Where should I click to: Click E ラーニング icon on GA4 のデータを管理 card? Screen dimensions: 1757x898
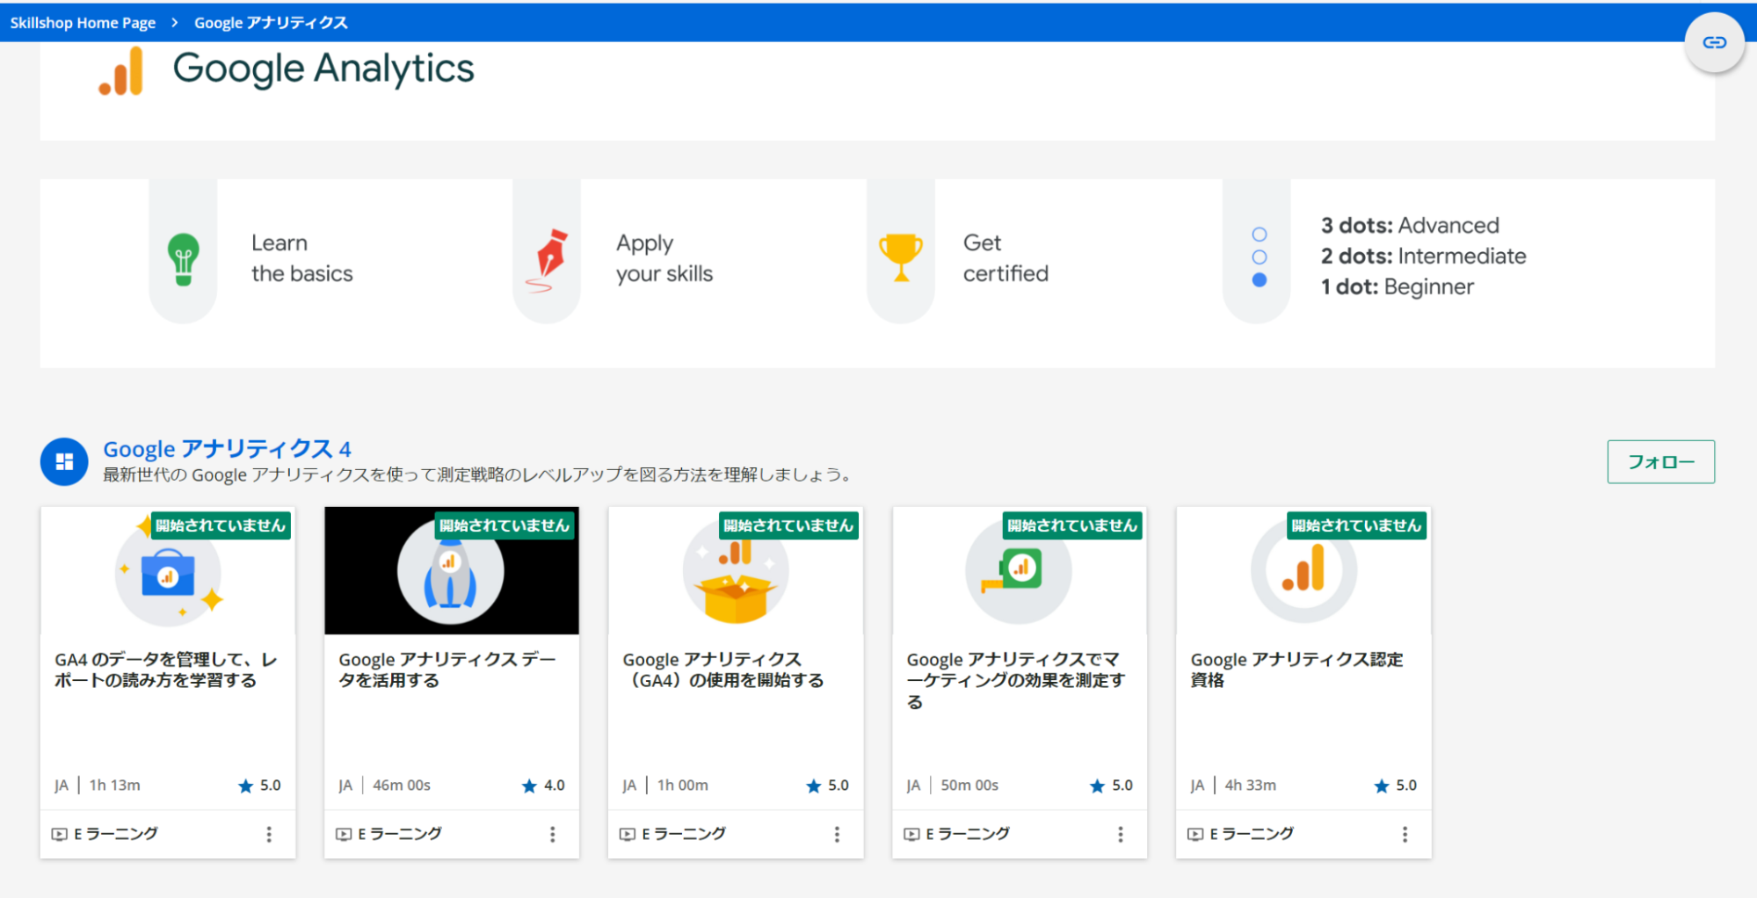click(60, 834)
